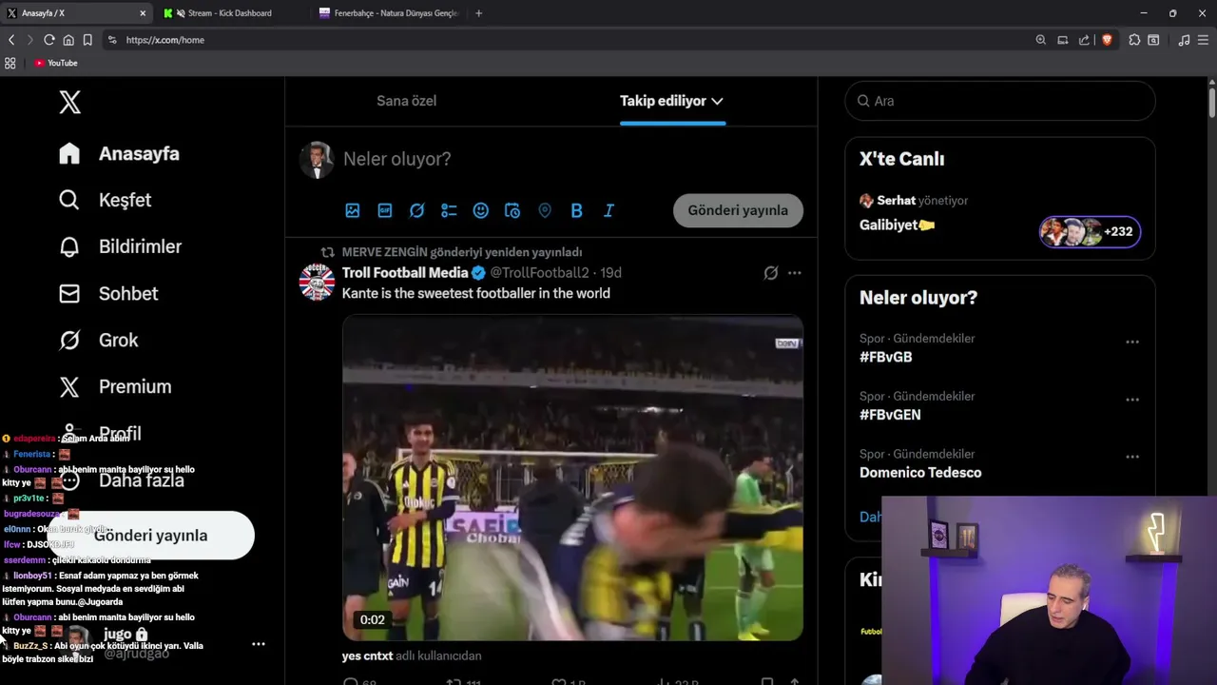This screenshot has height=685, width=1217.
Task: Open the @TrollFootball2 handle link
Action: coord(539,273)
